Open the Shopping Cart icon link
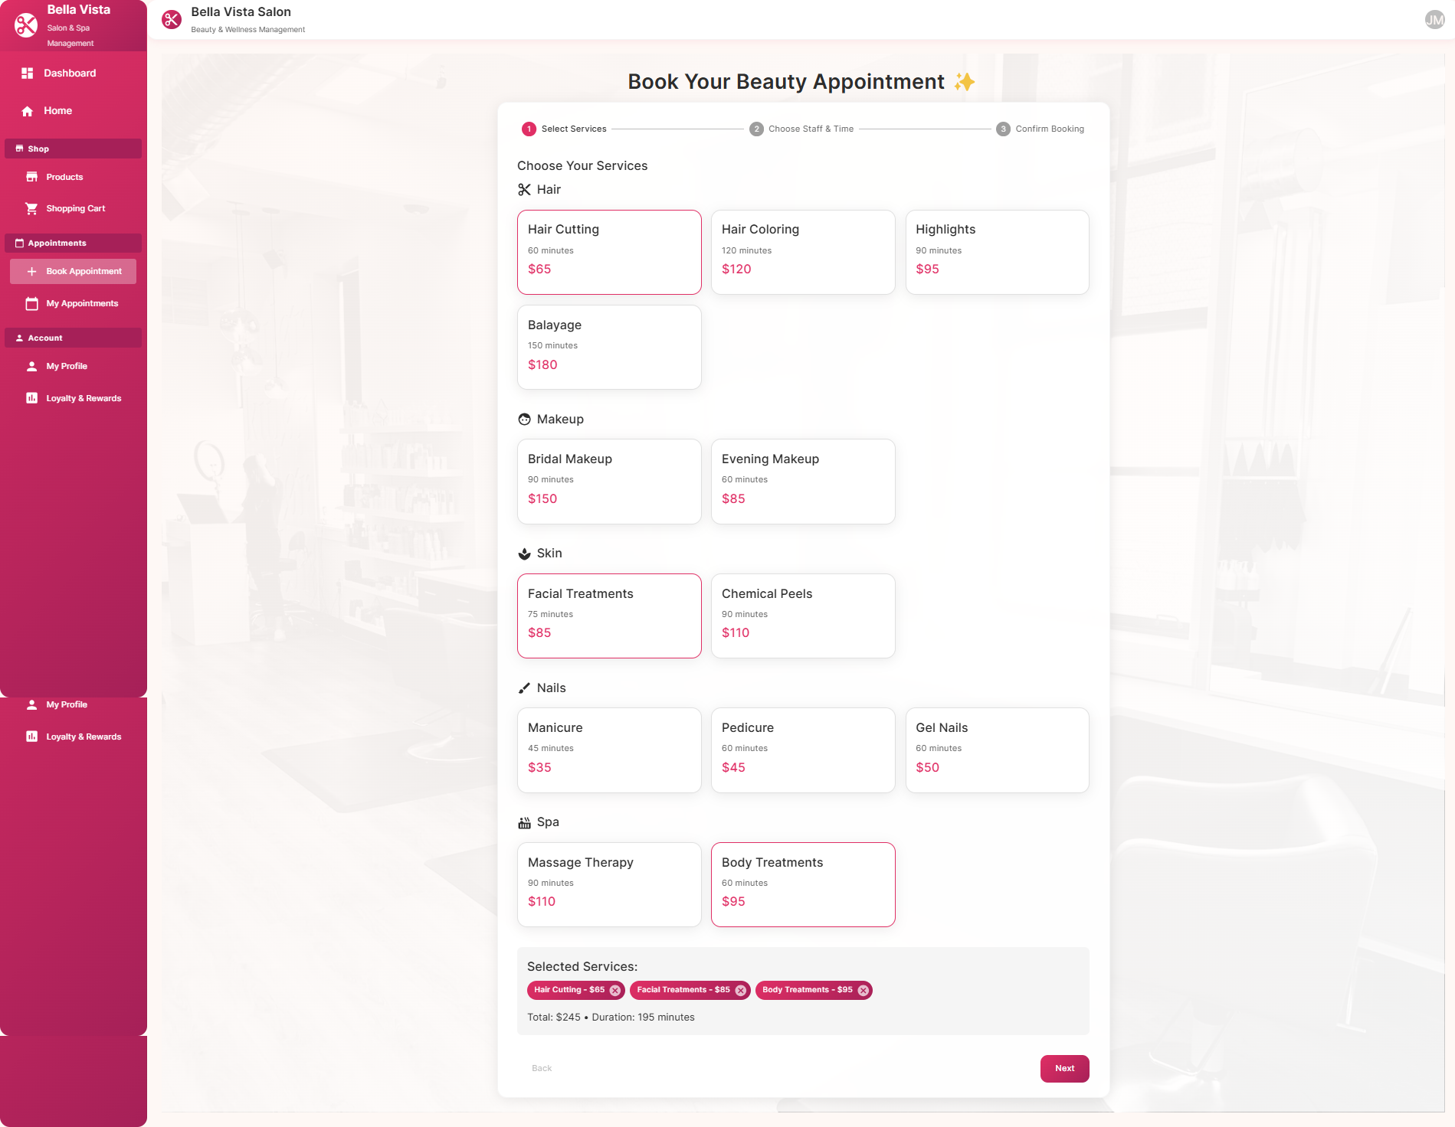Viewport: 1455px width, 1127px height. pos(31,208)
